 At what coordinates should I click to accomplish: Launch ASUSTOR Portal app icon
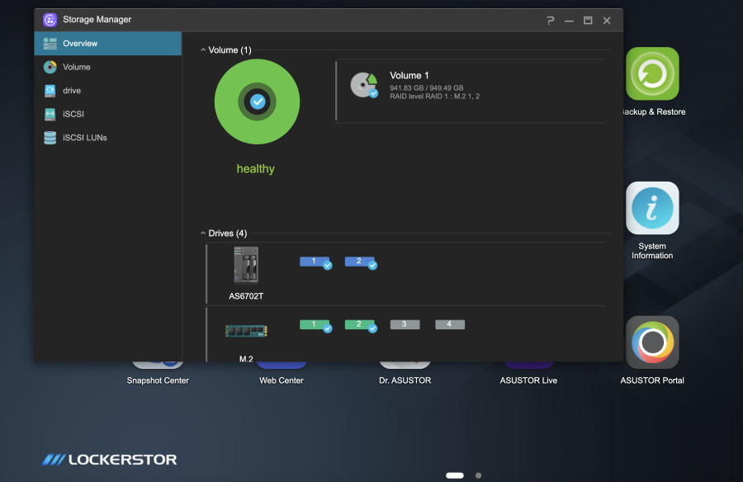652,343
